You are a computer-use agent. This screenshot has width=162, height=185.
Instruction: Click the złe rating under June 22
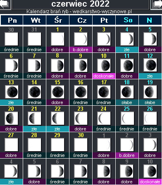click(57, 129)
